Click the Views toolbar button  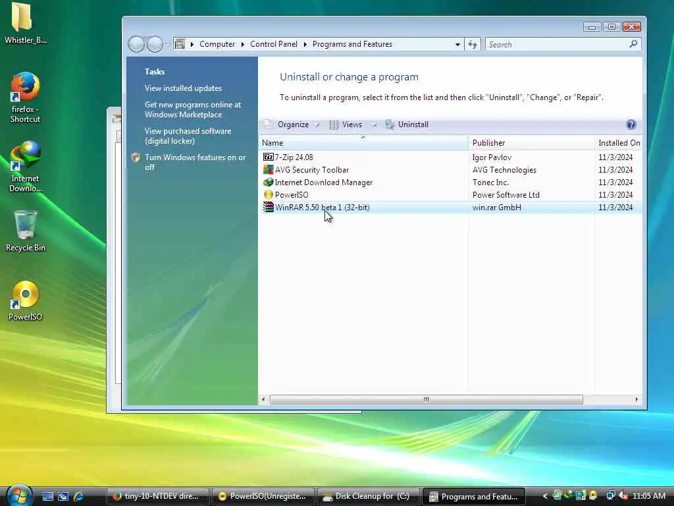(347, 125)
